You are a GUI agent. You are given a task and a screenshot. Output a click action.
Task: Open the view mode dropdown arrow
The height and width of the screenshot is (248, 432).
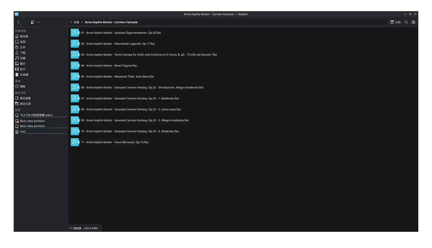click(x=39, y=22)
